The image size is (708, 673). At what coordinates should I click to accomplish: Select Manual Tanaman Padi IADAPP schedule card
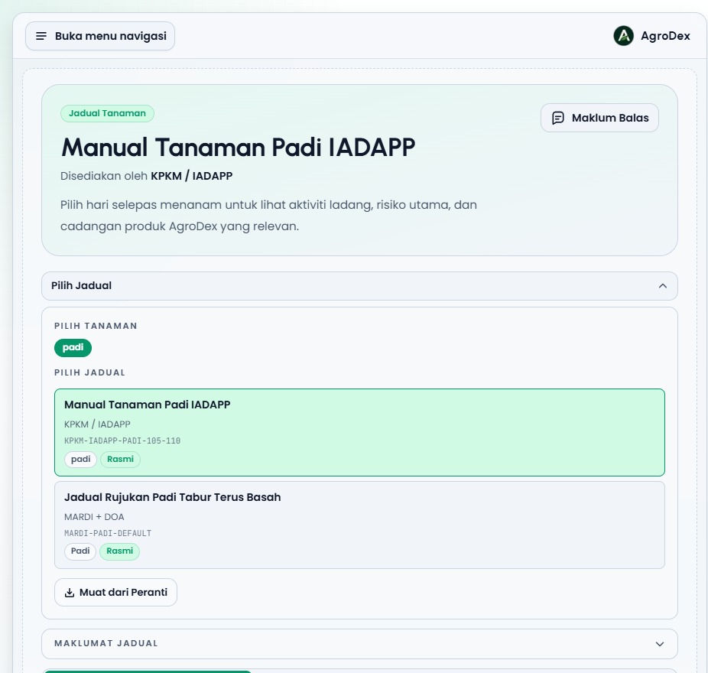tap(359, 432)
